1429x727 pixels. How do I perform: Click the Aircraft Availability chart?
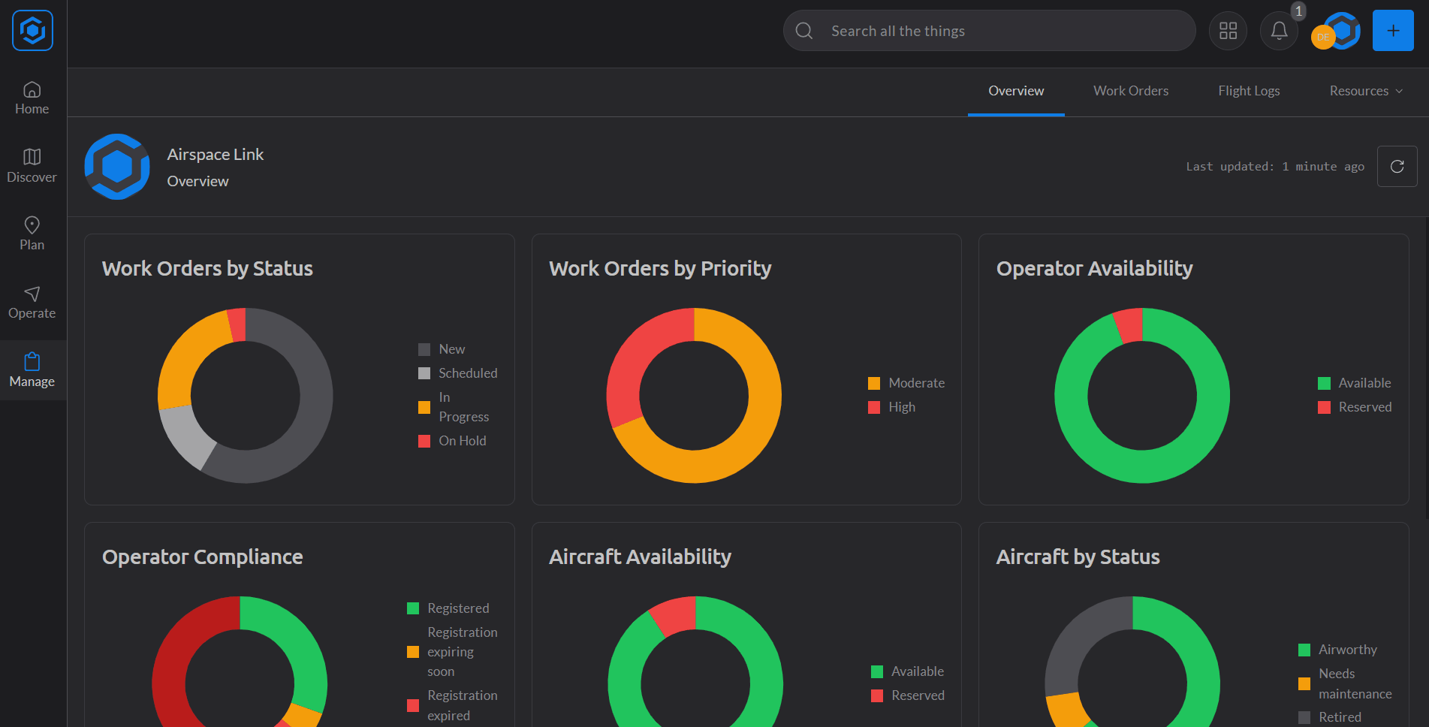695,662
